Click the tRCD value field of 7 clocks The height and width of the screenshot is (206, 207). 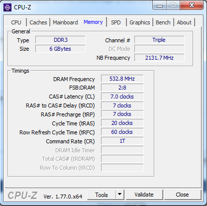[122, 105]
